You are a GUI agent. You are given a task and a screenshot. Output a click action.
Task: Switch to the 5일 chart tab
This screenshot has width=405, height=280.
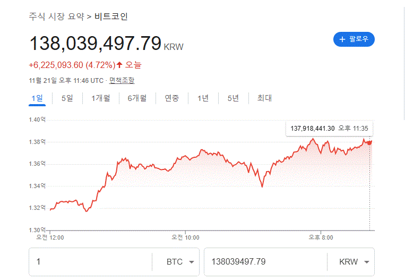67,98
